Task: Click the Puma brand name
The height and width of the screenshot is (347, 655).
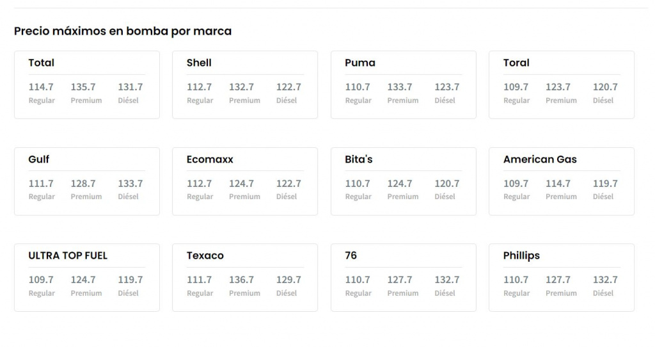Action: (x=360, y=63)
